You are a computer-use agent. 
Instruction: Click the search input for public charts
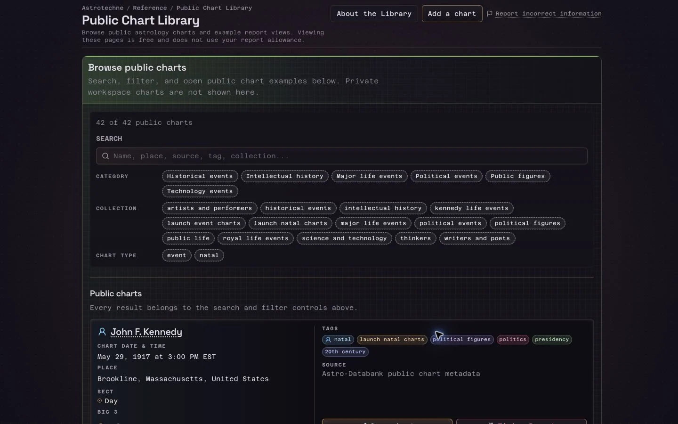[x=342, y=156]
